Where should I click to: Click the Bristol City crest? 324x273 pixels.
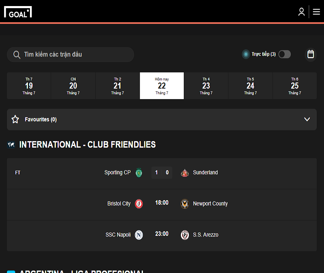pos(139,204)
